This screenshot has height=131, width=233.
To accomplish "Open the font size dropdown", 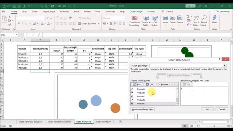I will 44,18.
